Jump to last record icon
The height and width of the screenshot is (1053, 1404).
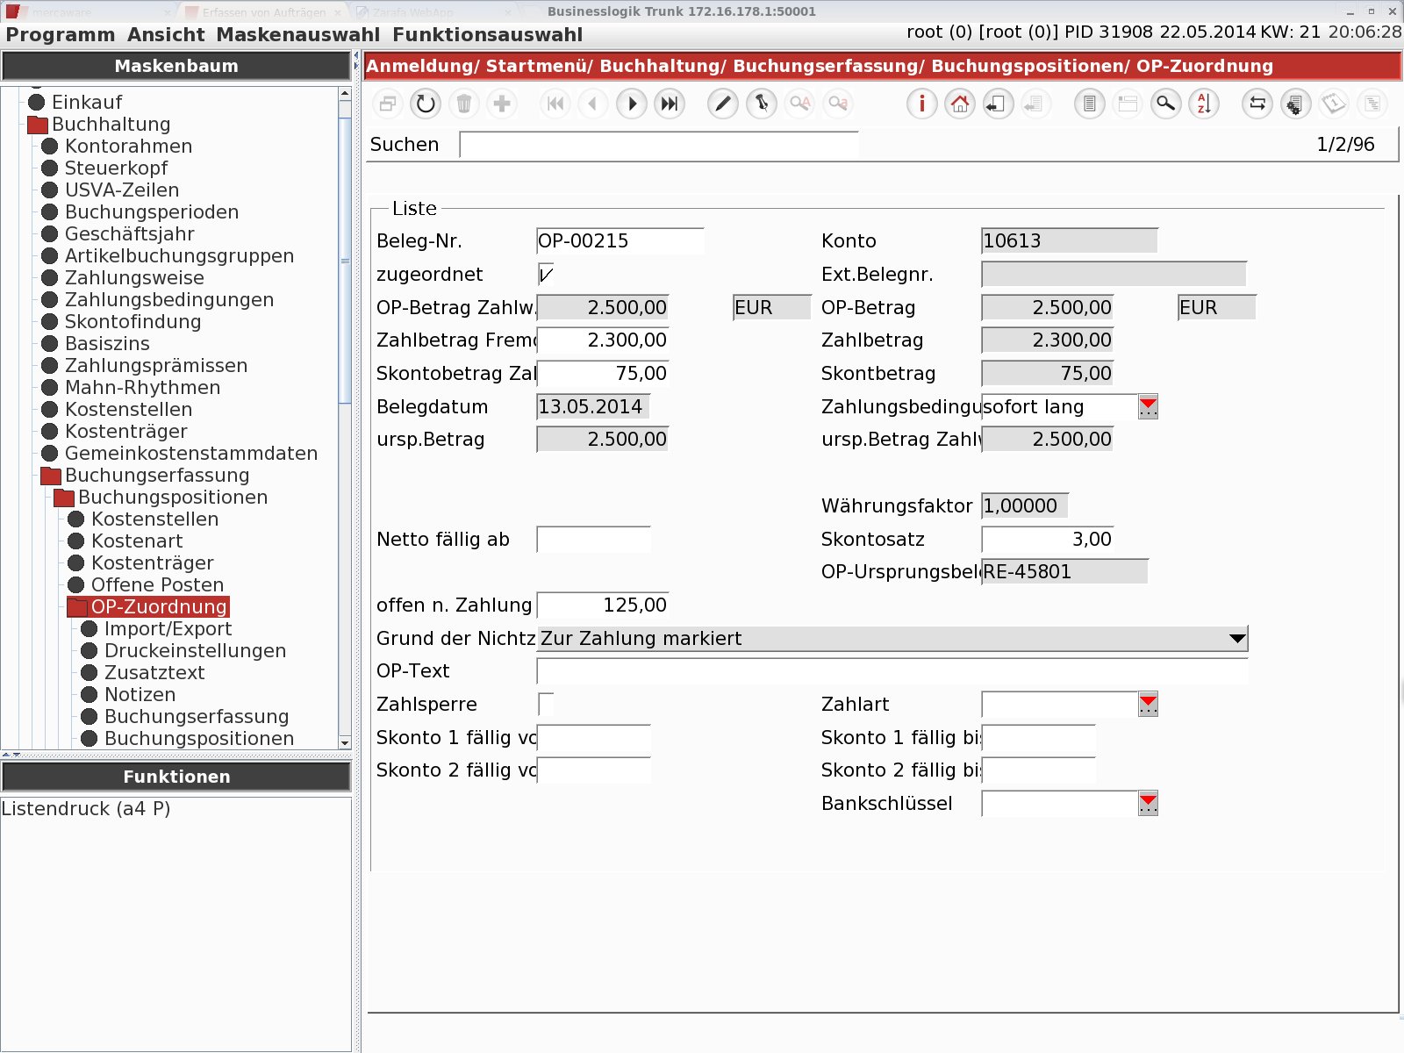click(x=670, y=104)
